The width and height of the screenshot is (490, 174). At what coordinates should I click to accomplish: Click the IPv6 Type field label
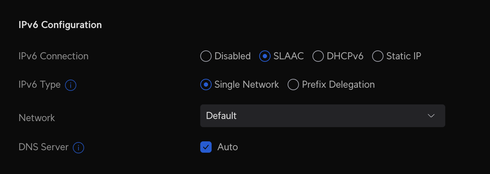tap(39, 85)
